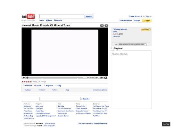Image resolution: width=173 pixels, height=129 pixels.
Task: Open YouTube Handbook link
Action: (64, 109)
